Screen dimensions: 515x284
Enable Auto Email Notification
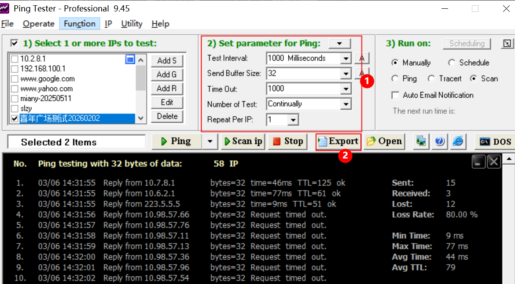click(395, 95)
